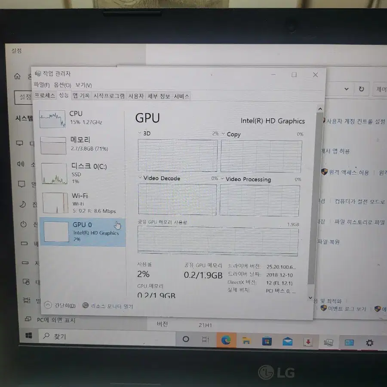
Task: Click the multitasking icon in Settings sidebar
Action: click(x=27, y=301)
